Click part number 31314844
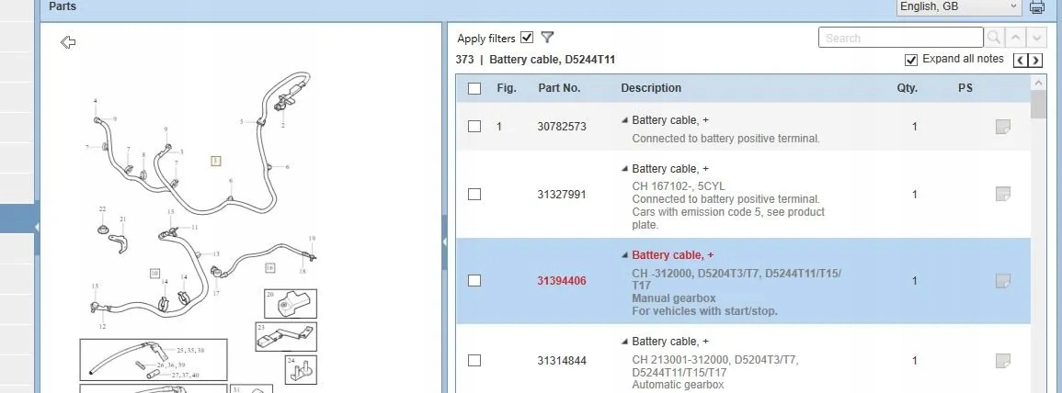The image size is (1062, 393). click(x=562, y=361)
